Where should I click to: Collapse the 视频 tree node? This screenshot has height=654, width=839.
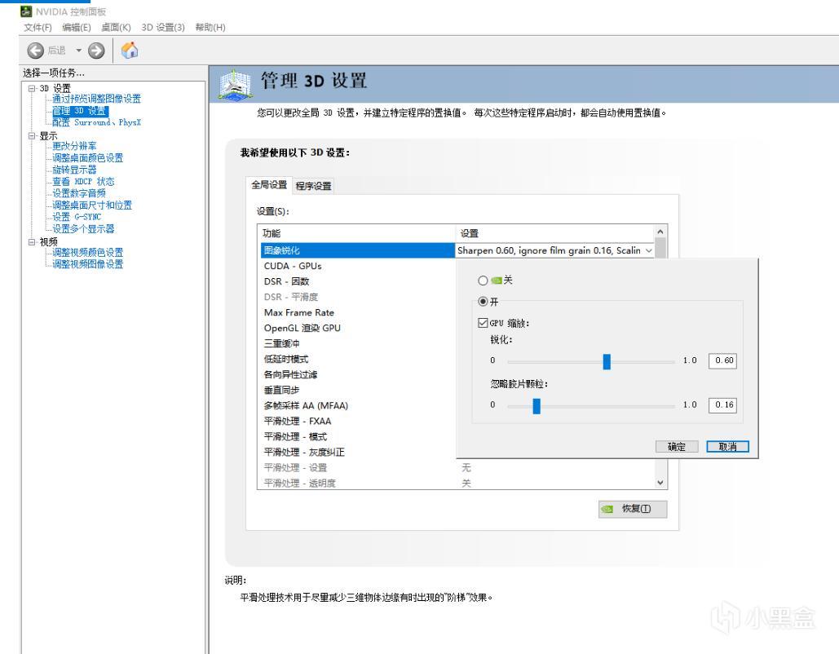click(x=32, y=242)
